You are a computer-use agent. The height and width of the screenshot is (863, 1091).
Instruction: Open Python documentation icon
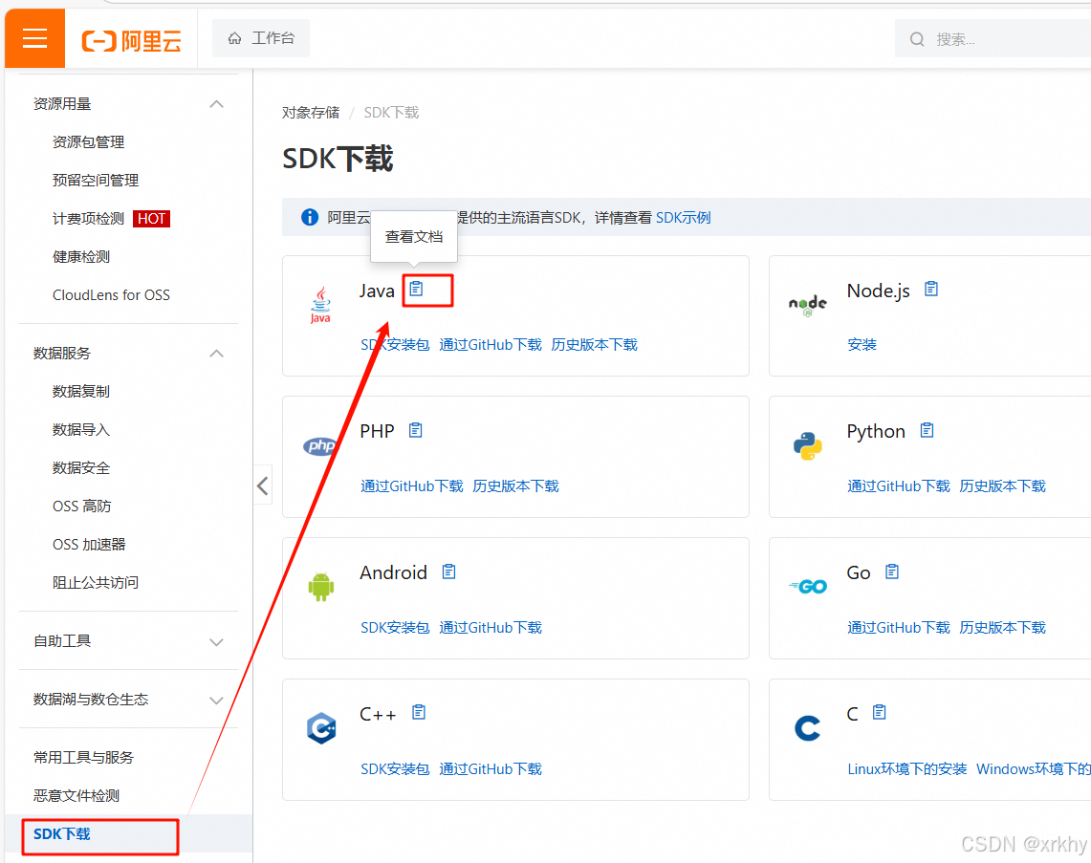[x=927, y=430]
